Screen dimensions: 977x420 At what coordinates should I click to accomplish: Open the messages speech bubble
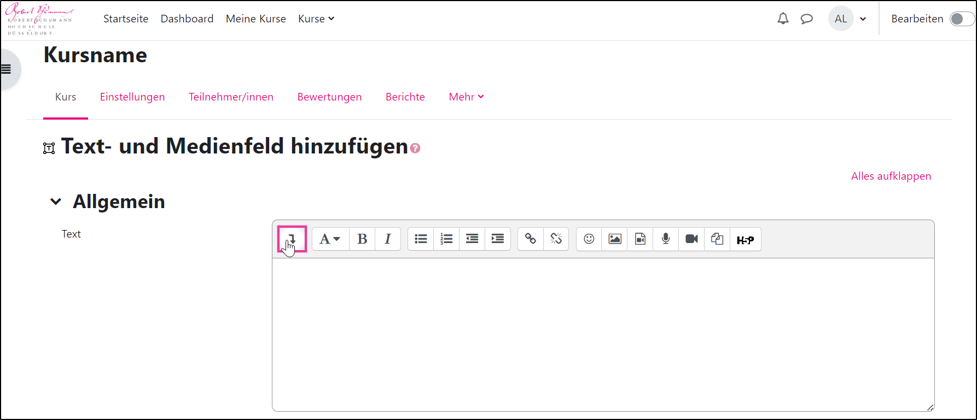click(x=807, y=19)
